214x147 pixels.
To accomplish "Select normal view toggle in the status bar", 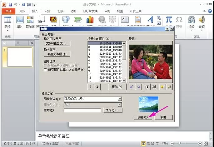I will click(x=143, y=144).
